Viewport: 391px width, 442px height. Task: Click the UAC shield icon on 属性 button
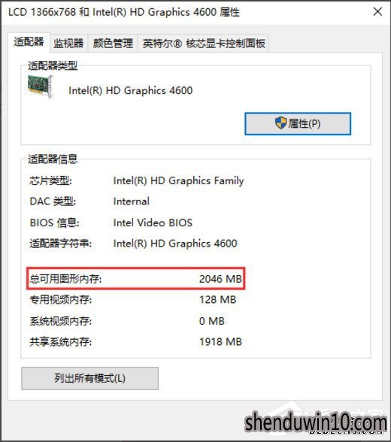[280, 123]
